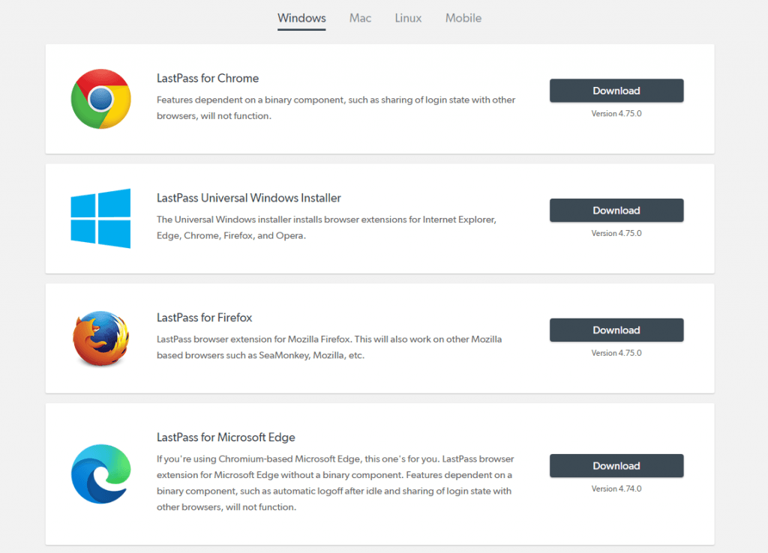Open the Mobile tab
768x553 pixels.
tap(463, 18)
